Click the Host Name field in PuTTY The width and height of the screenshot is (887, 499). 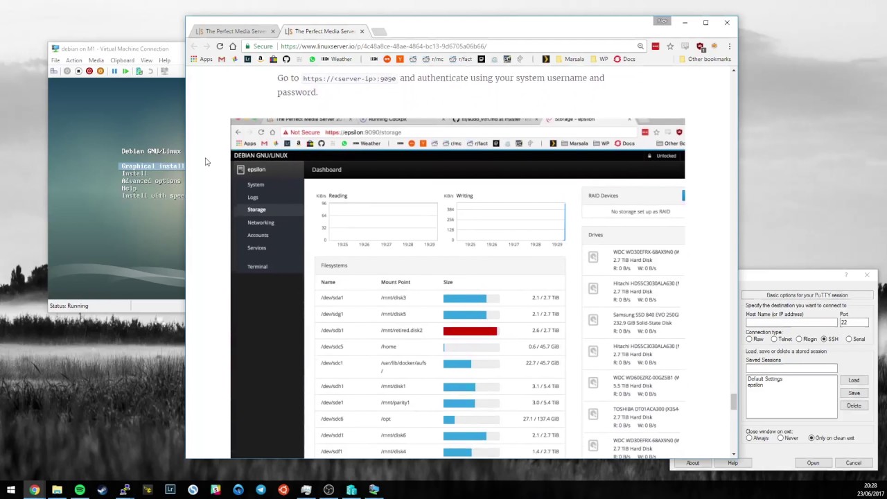pos(791,322)
